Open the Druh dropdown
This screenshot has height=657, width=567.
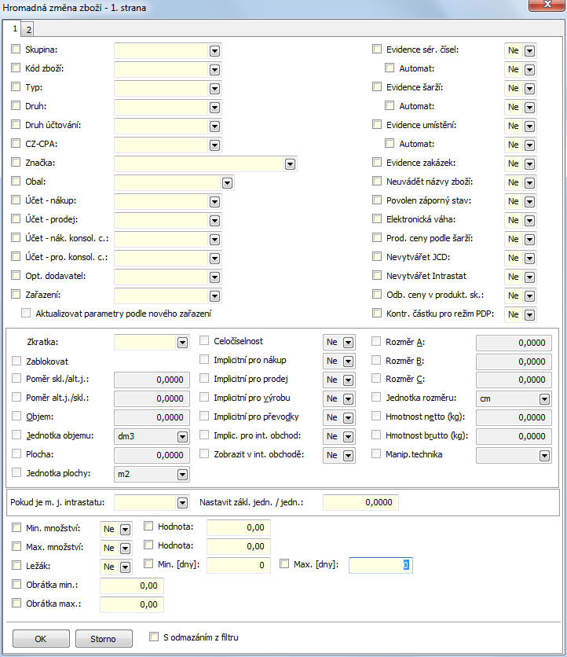[x=215, y=107]
